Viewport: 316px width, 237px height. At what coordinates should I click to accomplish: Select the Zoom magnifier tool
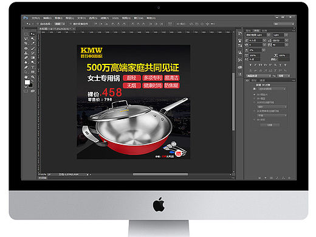click(x=33, y=77)
